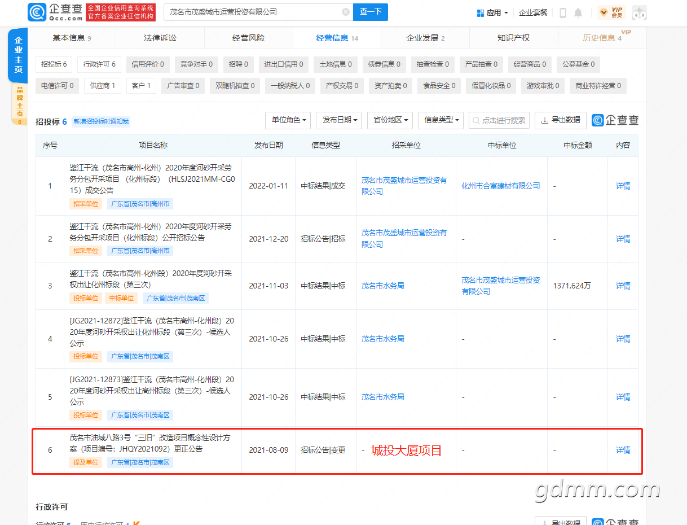
Task: Click 电信许可 0 chip
Action: point(57,86)
